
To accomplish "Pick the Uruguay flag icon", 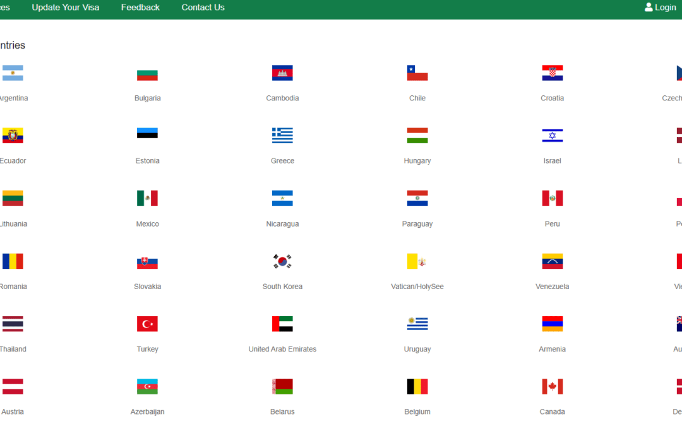I will tap(417, 324).
